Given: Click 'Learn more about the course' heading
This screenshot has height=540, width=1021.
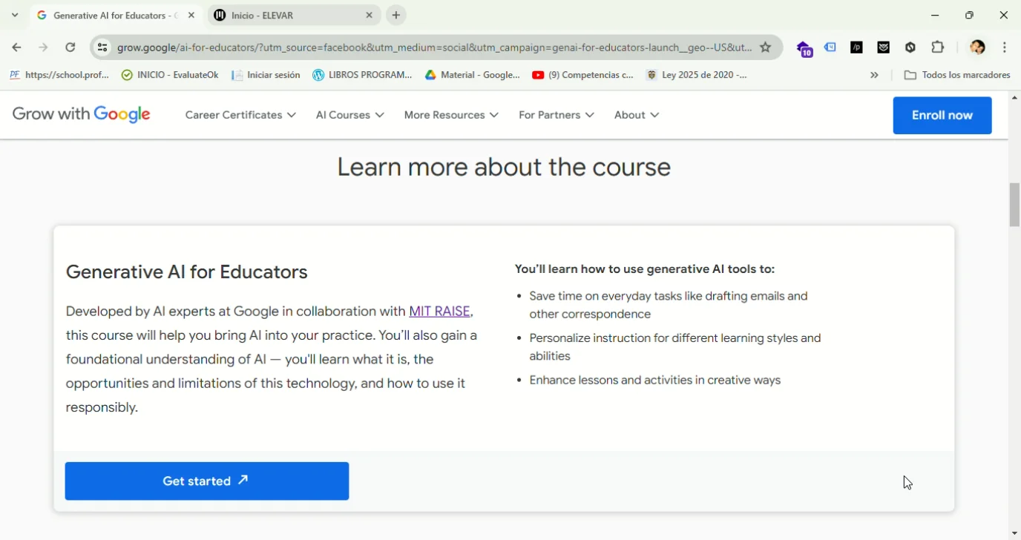Looking at the screenshot, I should [504, 168].
